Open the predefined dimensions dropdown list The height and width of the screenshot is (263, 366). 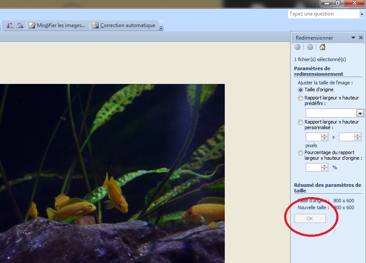coord(360,113)
